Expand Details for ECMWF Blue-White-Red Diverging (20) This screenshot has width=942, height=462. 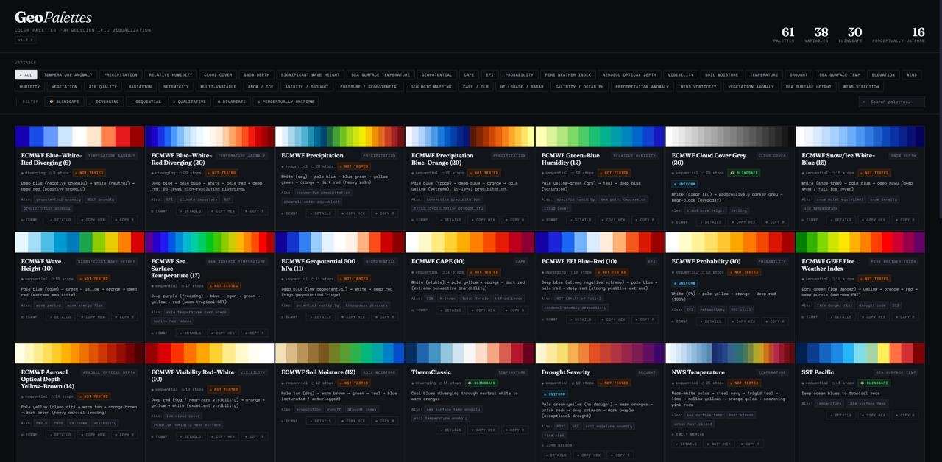point(191,211)
